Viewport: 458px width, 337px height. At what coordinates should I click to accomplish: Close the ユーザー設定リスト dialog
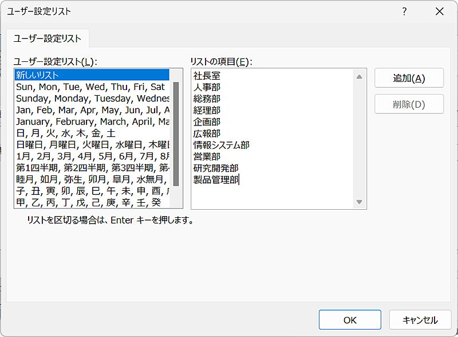[x=439, y=11]
